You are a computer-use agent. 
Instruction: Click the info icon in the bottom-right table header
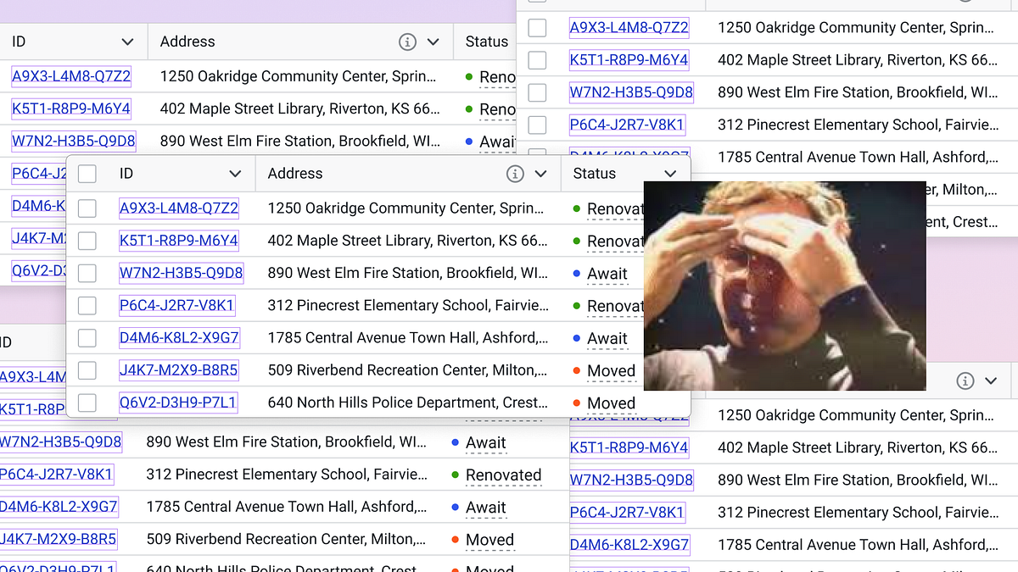tap(965, 380)
